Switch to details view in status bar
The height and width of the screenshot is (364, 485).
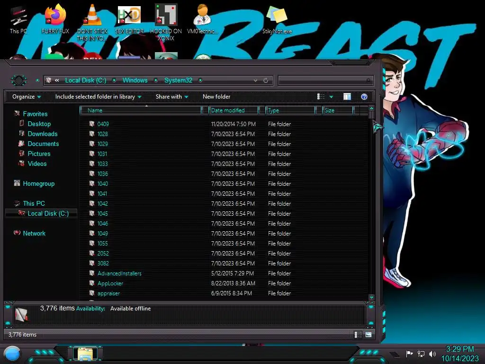click(x=357, y=335)
